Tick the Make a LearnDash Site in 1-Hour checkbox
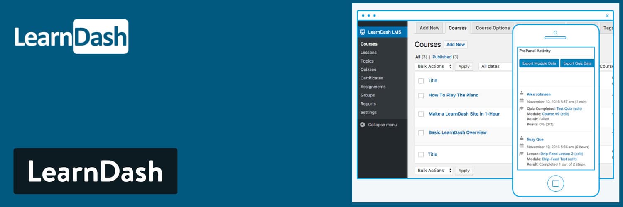This screenshot has width=623, height=207. click(421, 114)
